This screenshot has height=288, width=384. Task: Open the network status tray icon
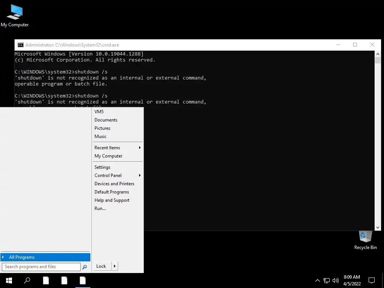327,280
